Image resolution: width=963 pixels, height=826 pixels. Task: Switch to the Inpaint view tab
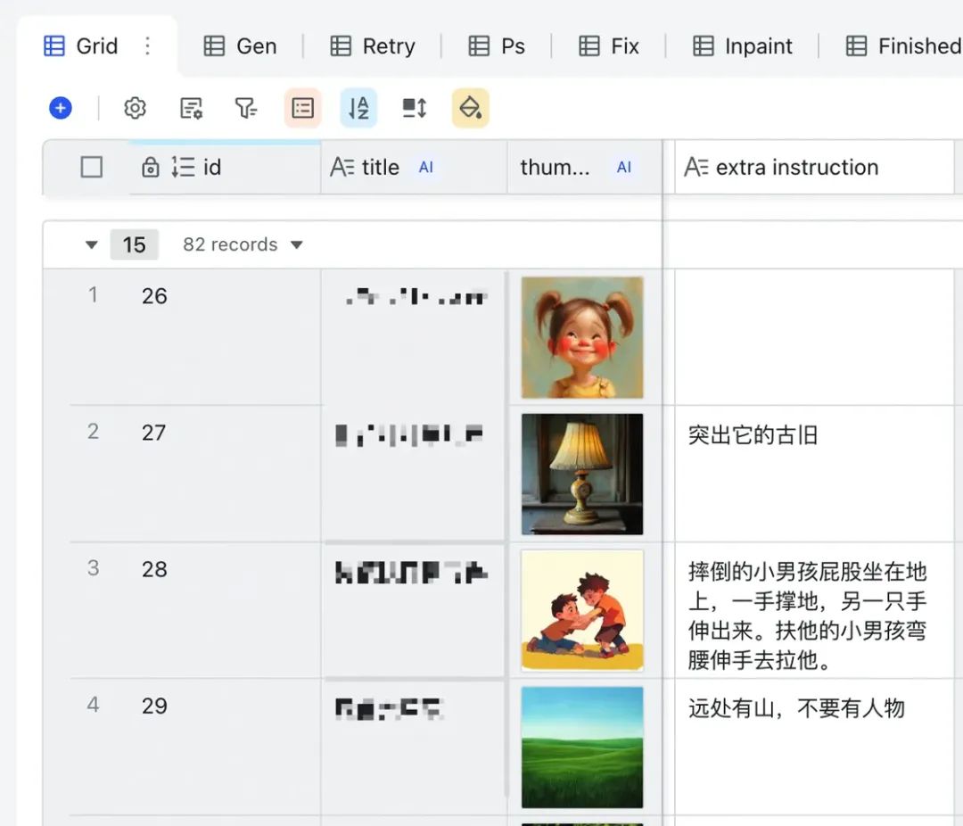point(743,46)
